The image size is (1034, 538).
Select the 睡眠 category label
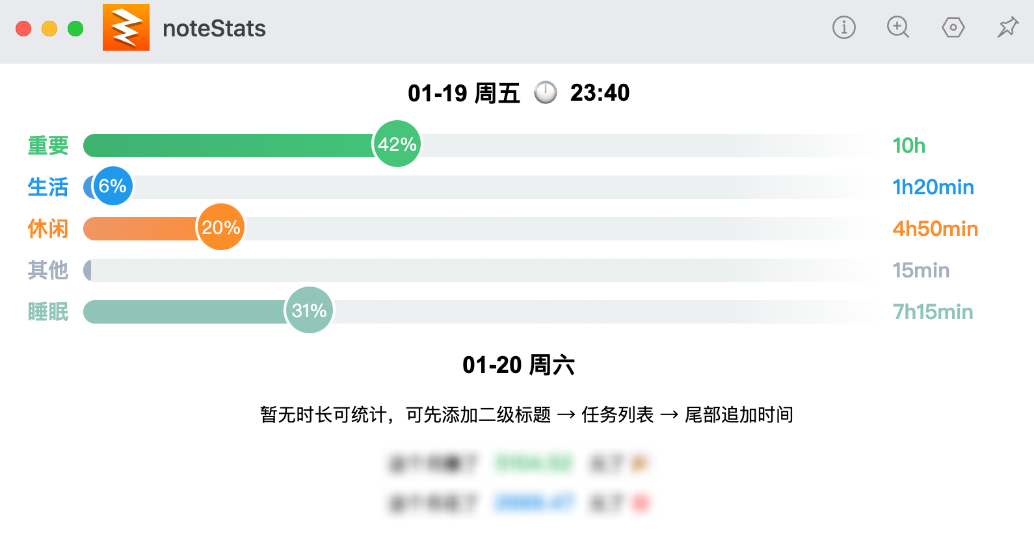(48, 312)
